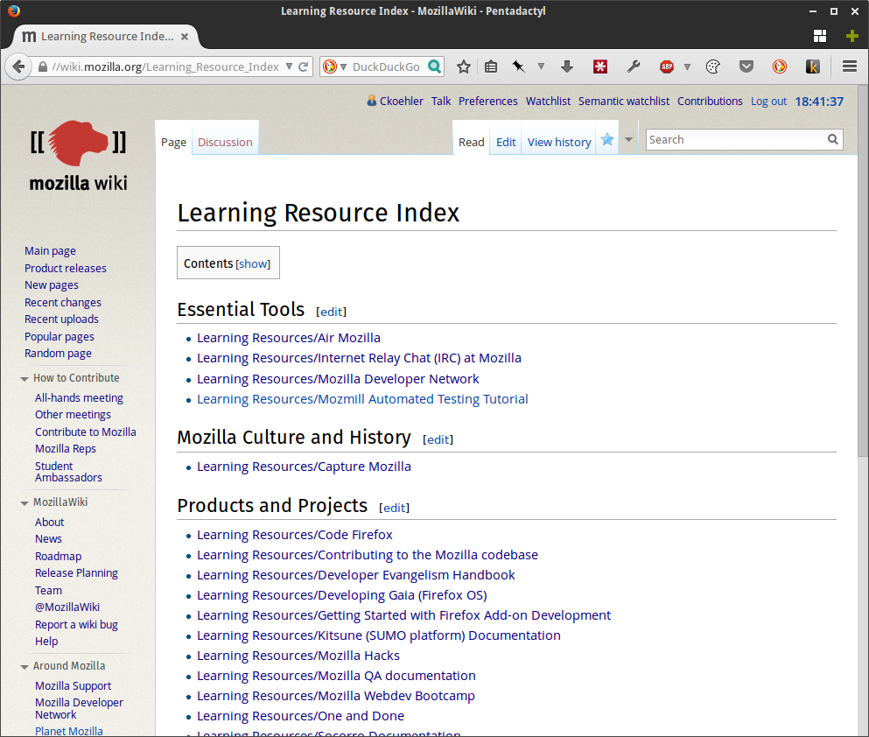Open the Watchlist link
The height and width of the screenshot is (737, 869).
[548, 102]
